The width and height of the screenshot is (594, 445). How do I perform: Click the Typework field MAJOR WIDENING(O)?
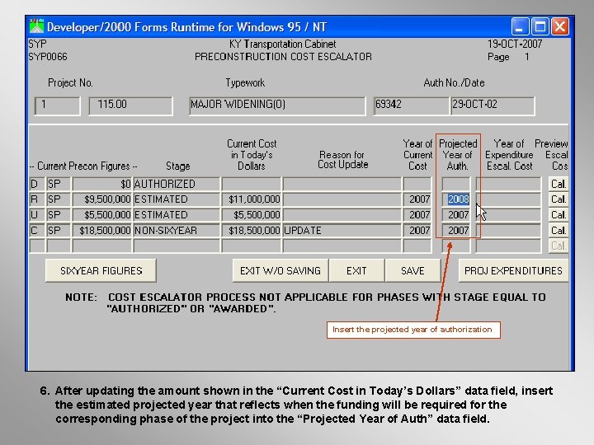pyautogui.click(x=277, y=105)
